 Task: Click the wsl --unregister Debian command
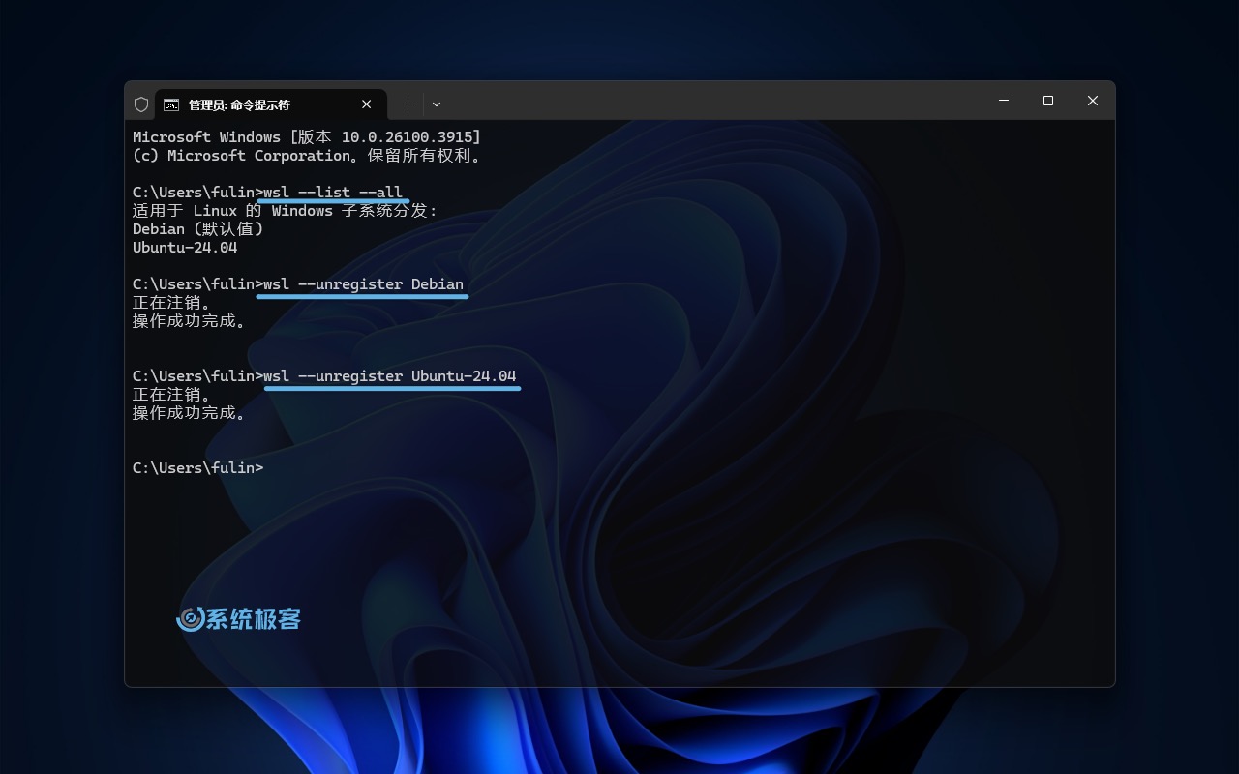(363, 284)
